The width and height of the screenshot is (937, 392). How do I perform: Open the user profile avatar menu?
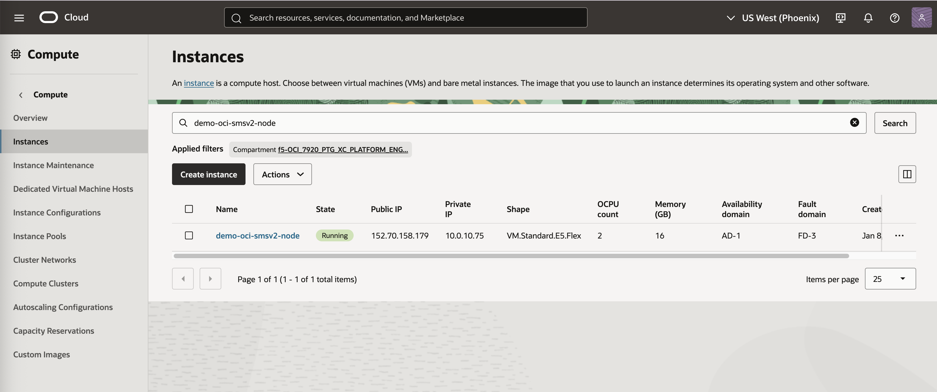click(922, 17)
